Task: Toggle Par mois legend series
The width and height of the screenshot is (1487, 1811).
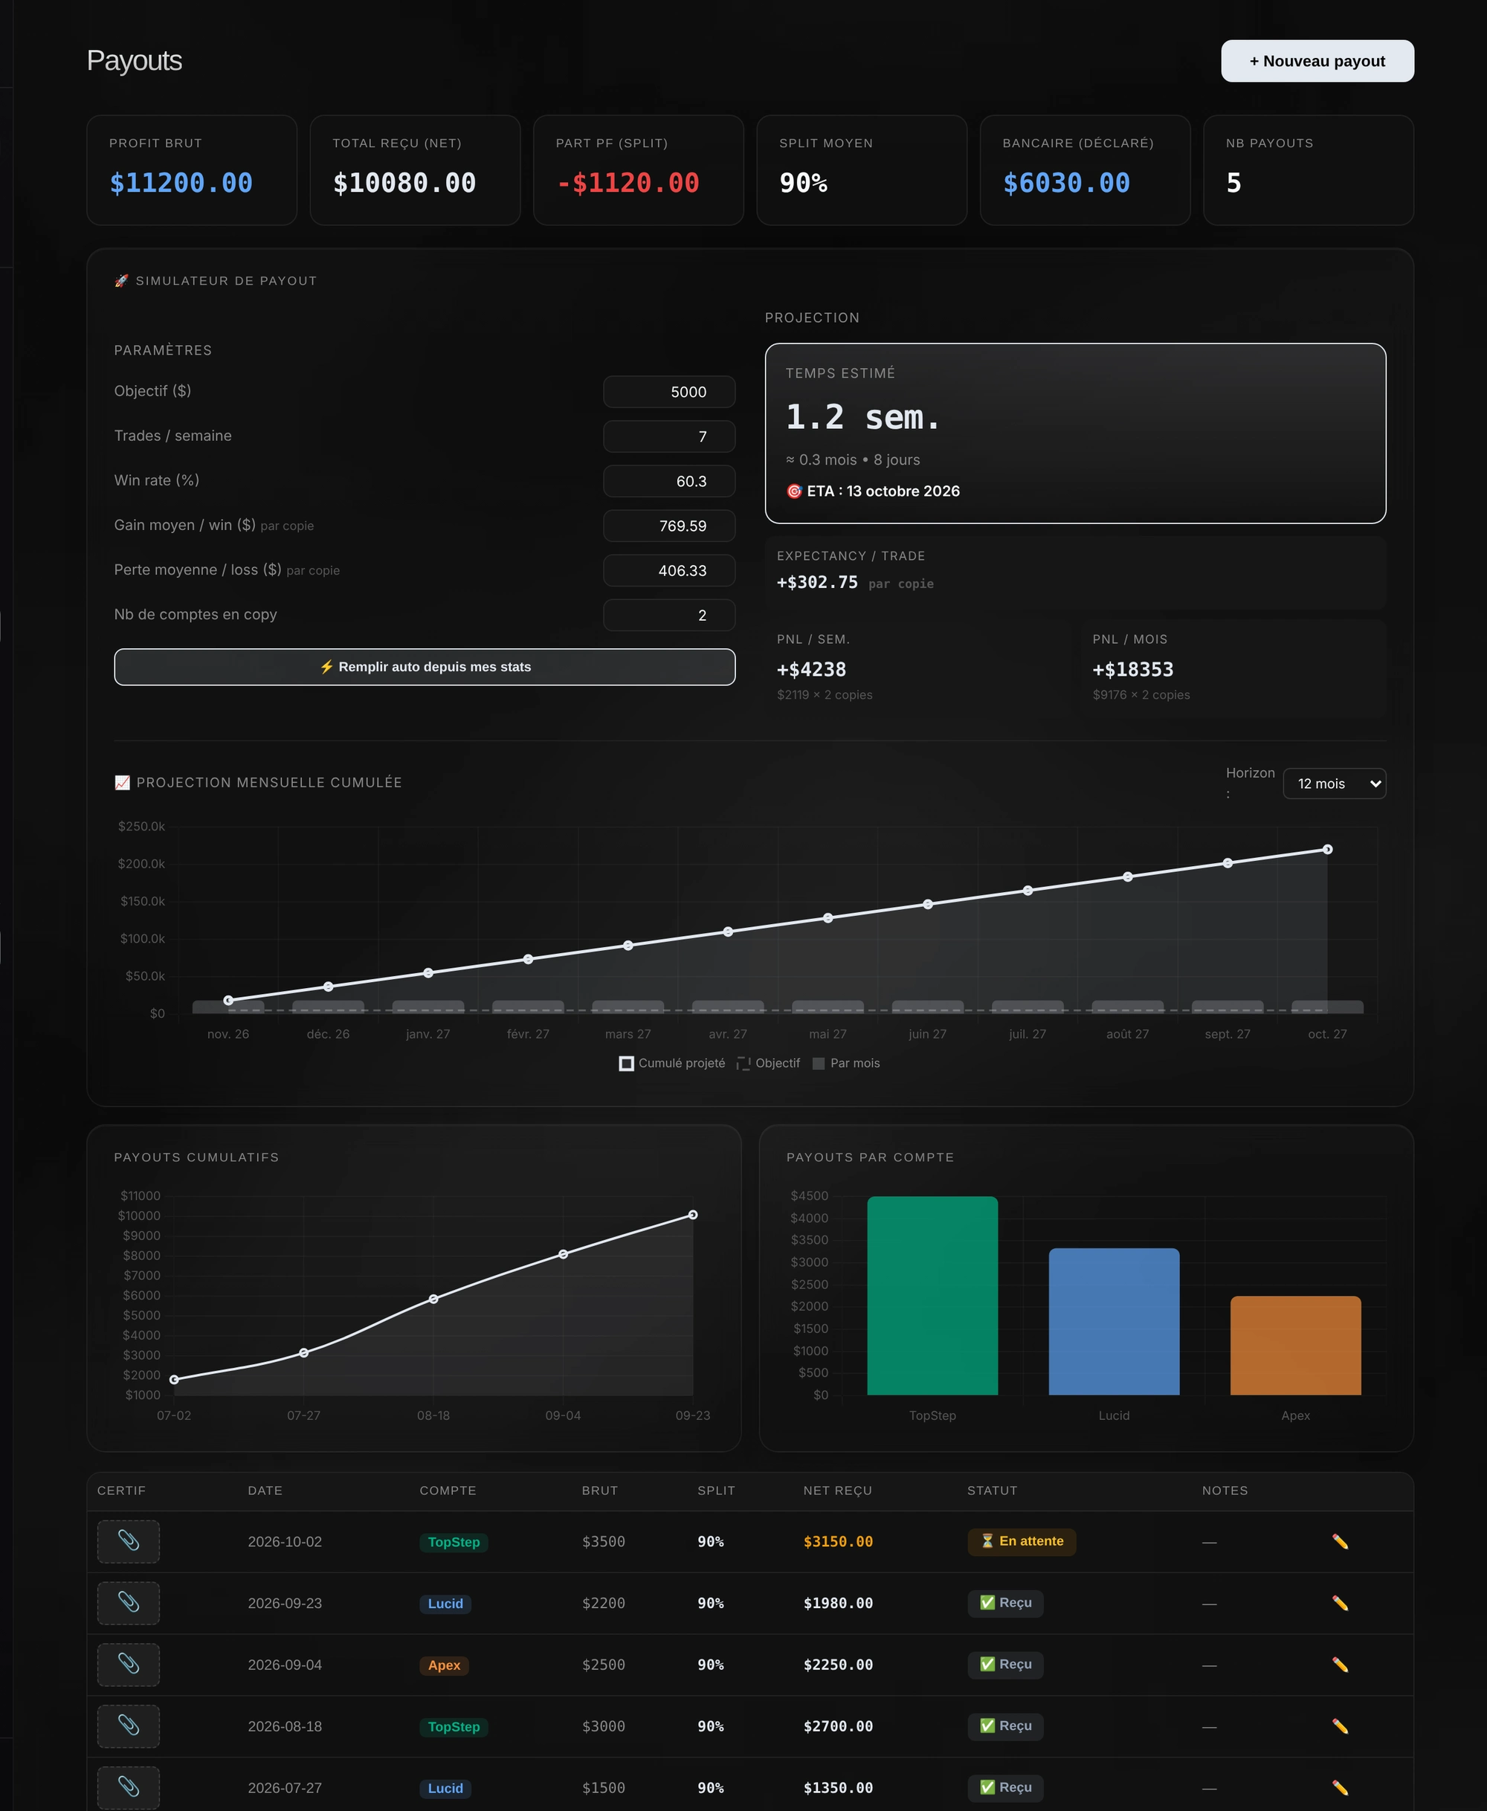Action: 845,1062
